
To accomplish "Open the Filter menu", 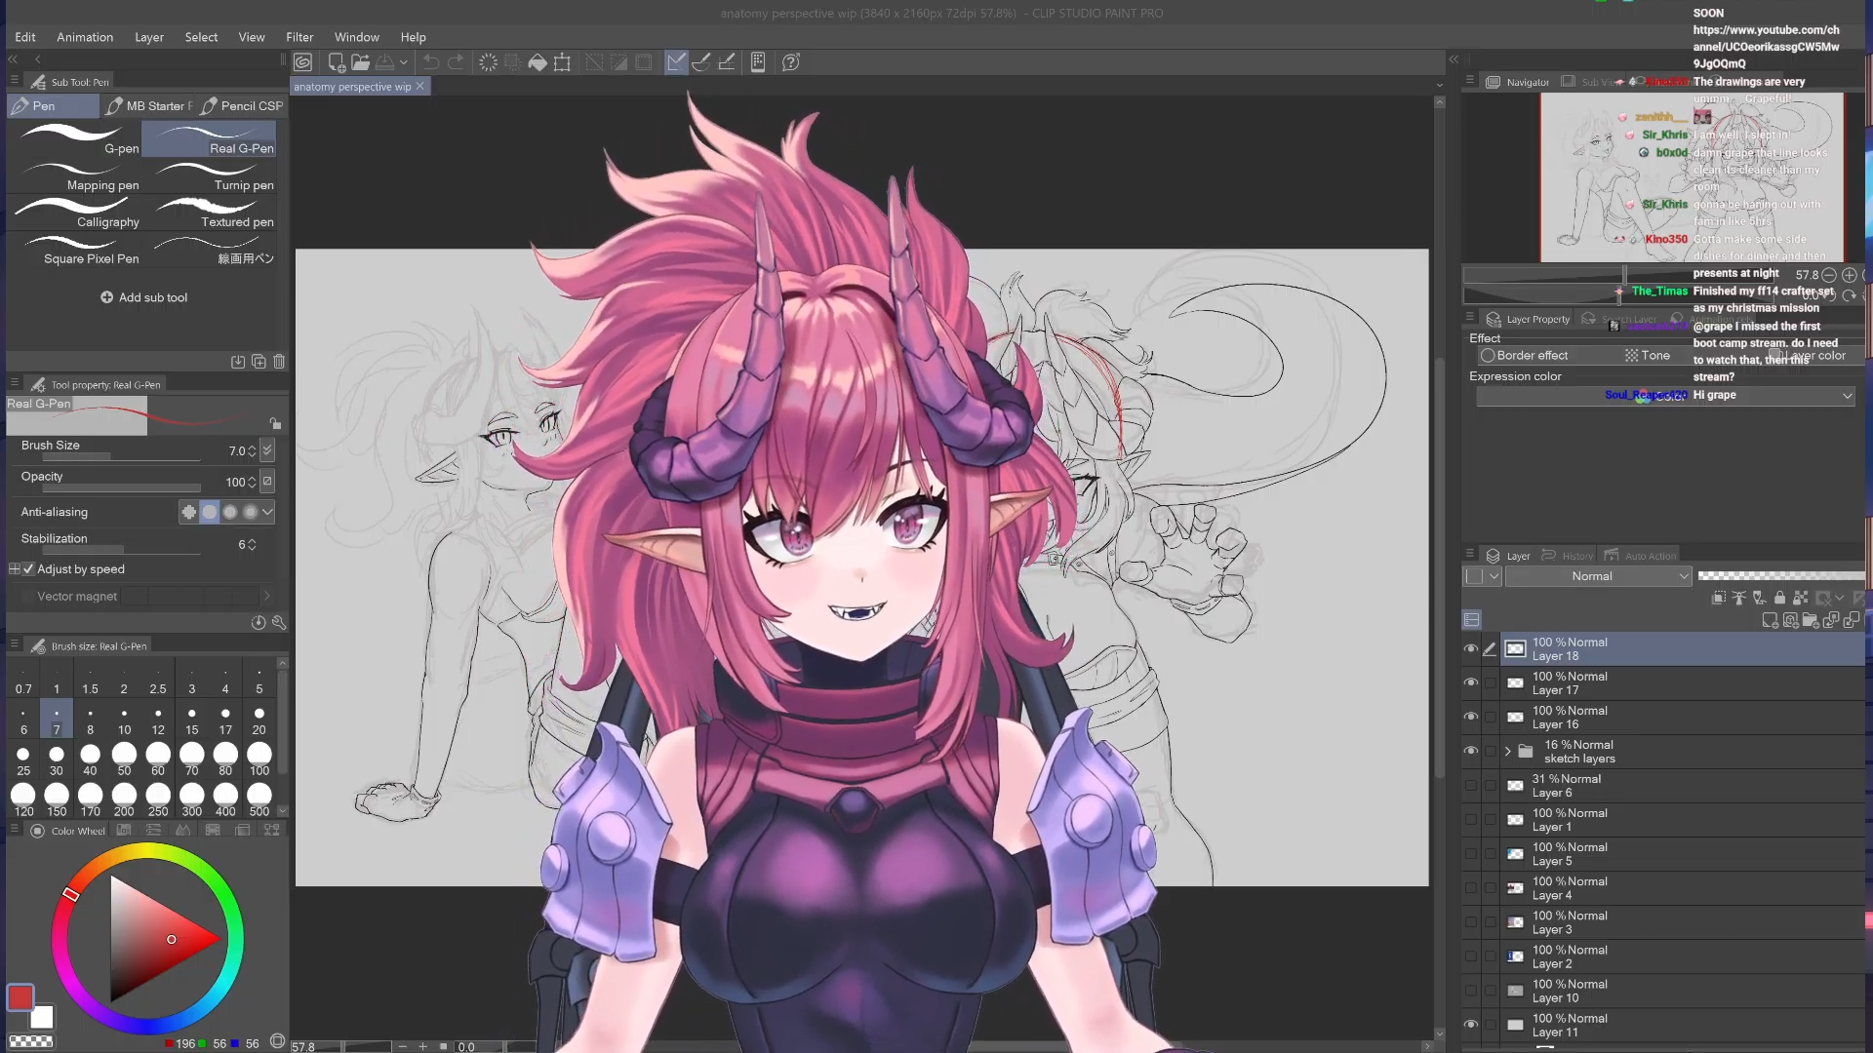I will click(299, 37).
